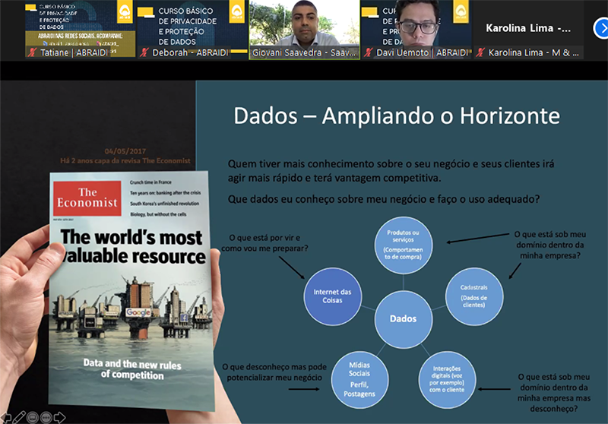Click date text '04/05/2017'

125,151
